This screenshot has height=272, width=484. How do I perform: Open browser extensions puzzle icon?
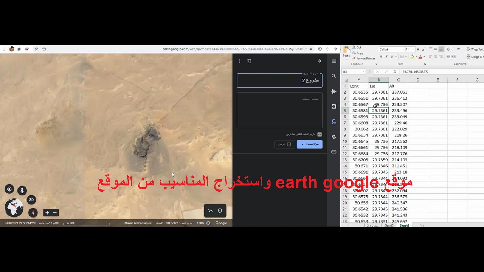click(19, 49)
